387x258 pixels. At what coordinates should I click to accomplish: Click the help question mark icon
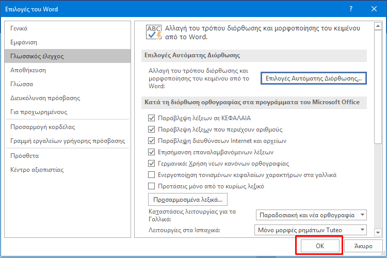[x=351, y=9]
